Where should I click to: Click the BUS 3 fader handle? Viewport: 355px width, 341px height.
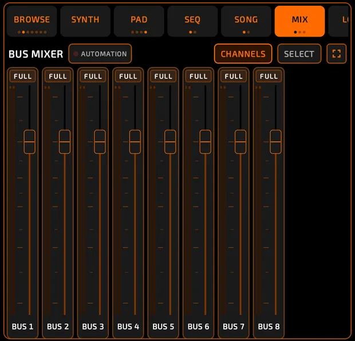coord(100,142)
